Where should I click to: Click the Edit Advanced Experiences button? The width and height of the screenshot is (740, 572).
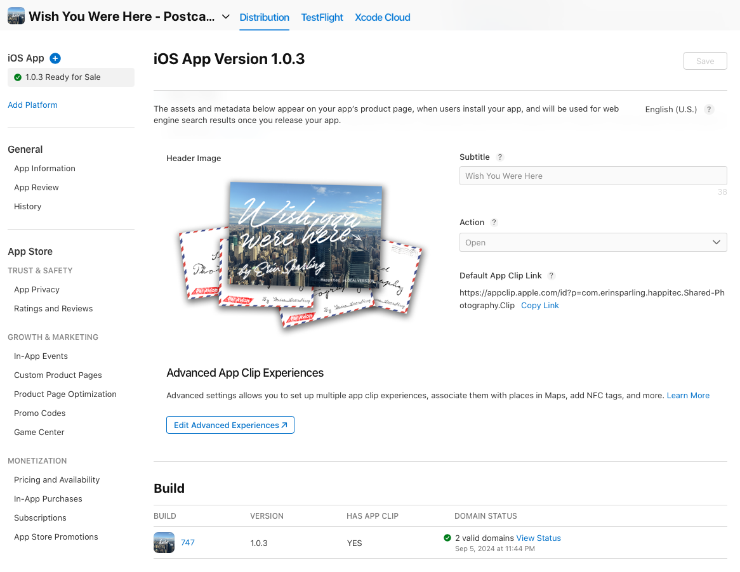click(230, 425)
